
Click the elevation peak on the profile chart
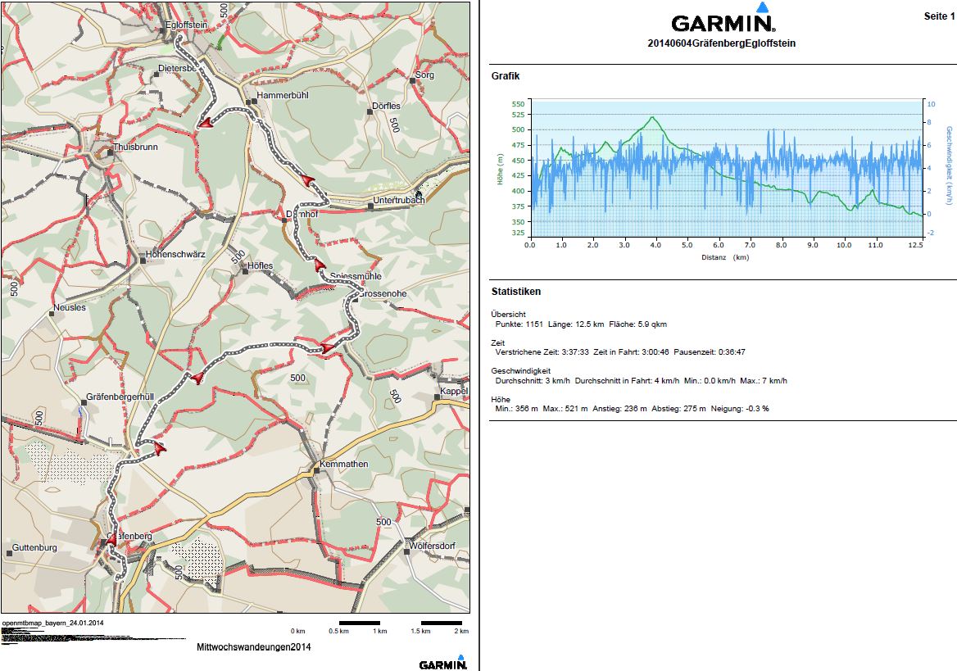click(x=652, y=117)
